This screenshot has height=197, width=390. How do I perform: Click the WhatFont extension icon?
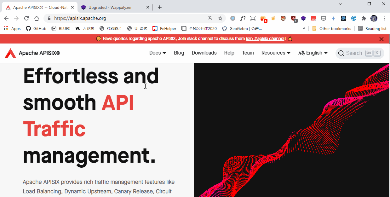[x=243, y=18]
